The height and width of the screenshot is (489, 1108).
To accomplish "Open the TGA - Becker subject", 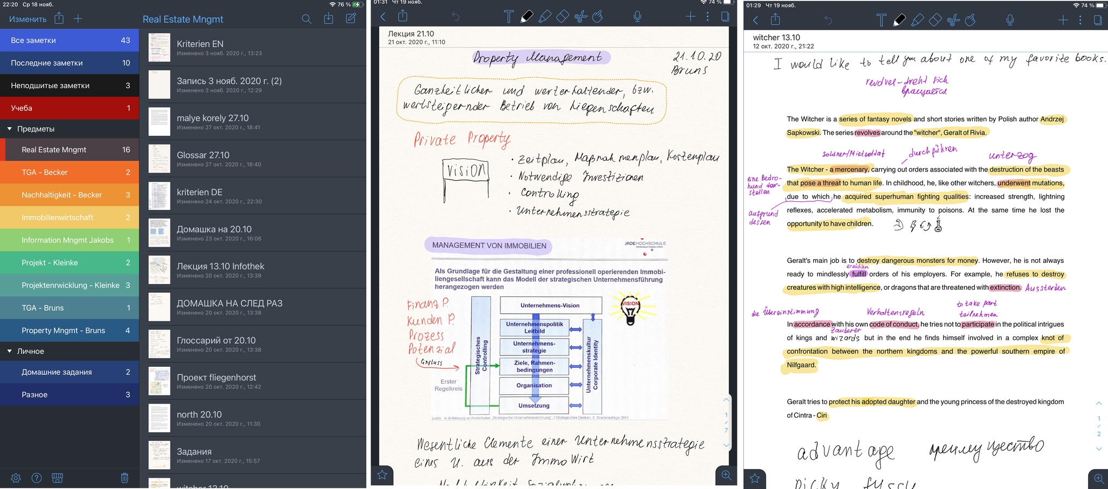I will point(69,172).
